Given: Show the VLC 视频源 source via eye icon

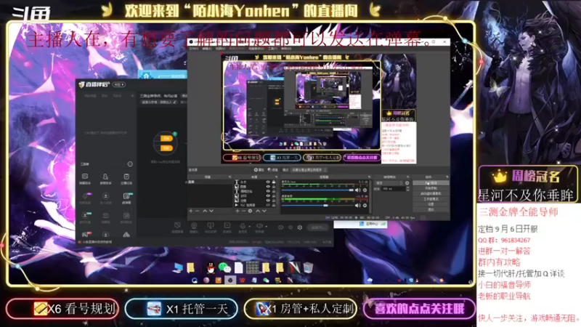Looking at the screenshot, I should [268, 205].
